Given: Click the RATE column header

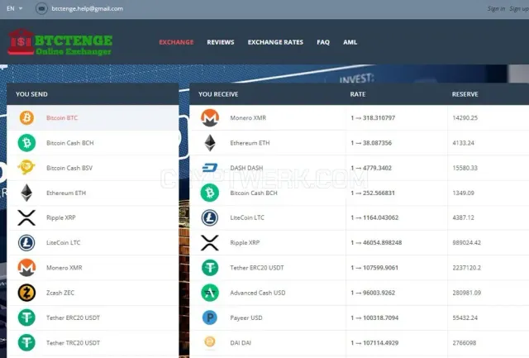Looking at the screenshot, I should coord(358,94).
